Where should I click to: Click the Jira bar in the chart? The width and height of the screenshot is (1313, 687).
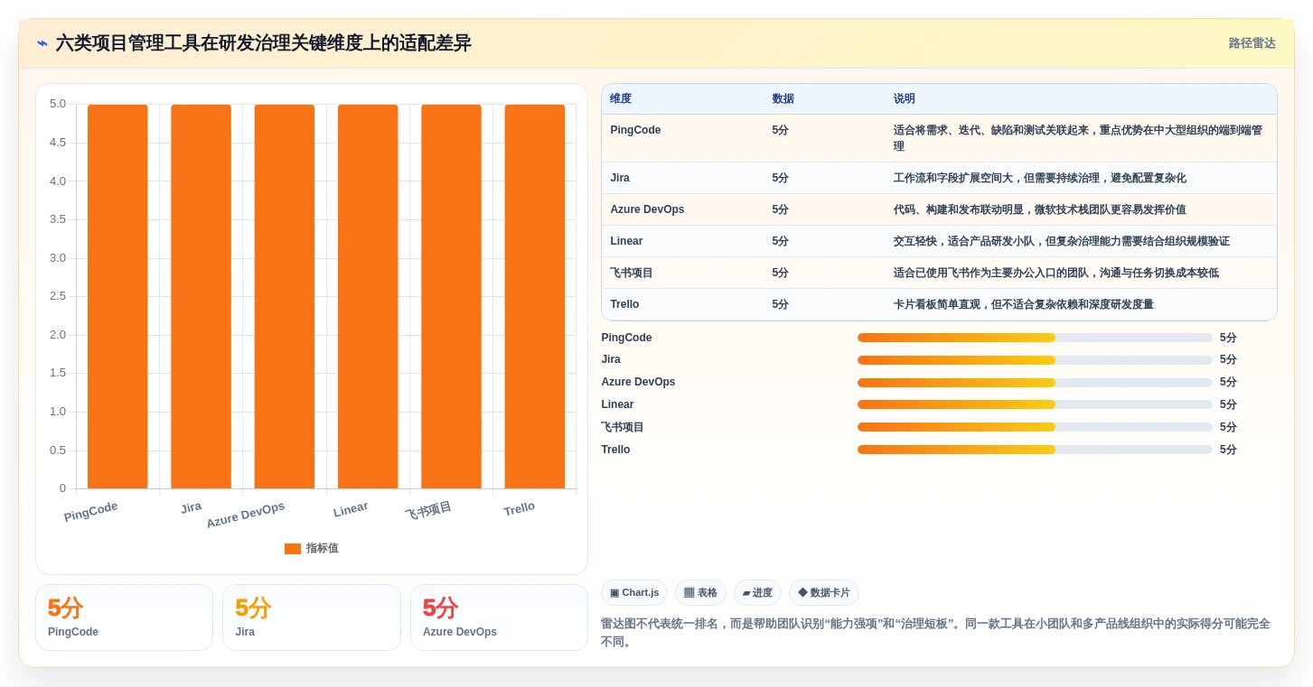pos(201,296)
